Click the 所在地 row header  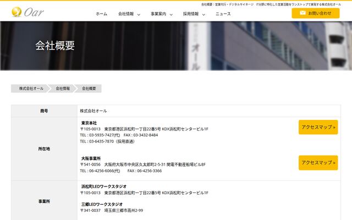[x=44, y=149]
